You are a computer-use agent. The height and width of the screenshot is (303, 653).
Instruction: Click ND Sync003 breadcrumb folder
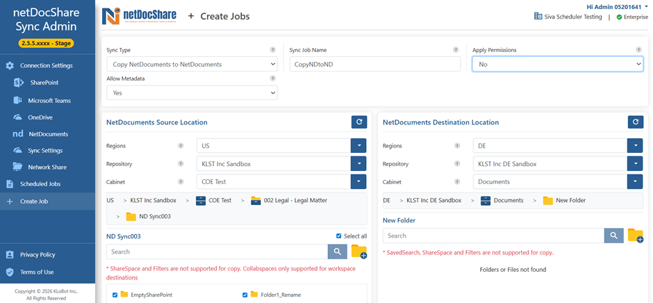point(155,216)
